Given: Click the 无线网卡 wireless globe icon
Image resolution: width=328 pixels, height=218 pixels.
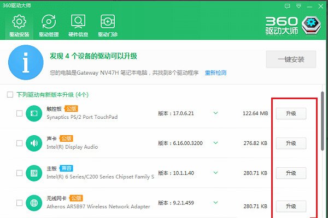Looking at the screenshot, I should (34, 203).
